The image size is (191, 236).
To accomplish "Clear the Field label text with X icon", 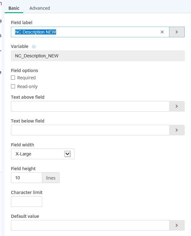I will [162, 32].
